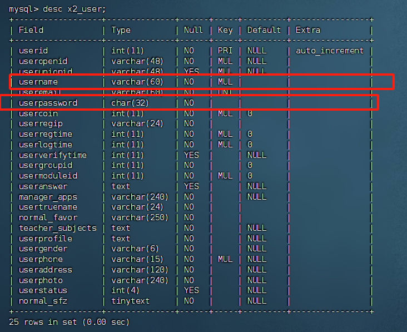Click 'varchar(48)' type of useropenid
The width and height of the screenshot is (407, 332).
137,61
